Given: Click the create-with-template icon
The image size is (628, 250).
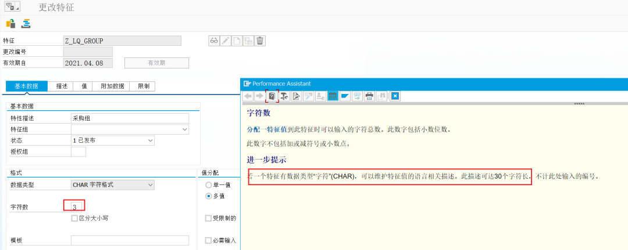Looking at the screenshot, I should (248, 41).
